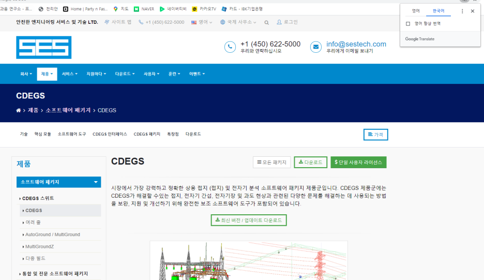This screenshot has width=484, height=280.
Task: Expand the 지원하다 navigation menu
Action: click(96, 74)
